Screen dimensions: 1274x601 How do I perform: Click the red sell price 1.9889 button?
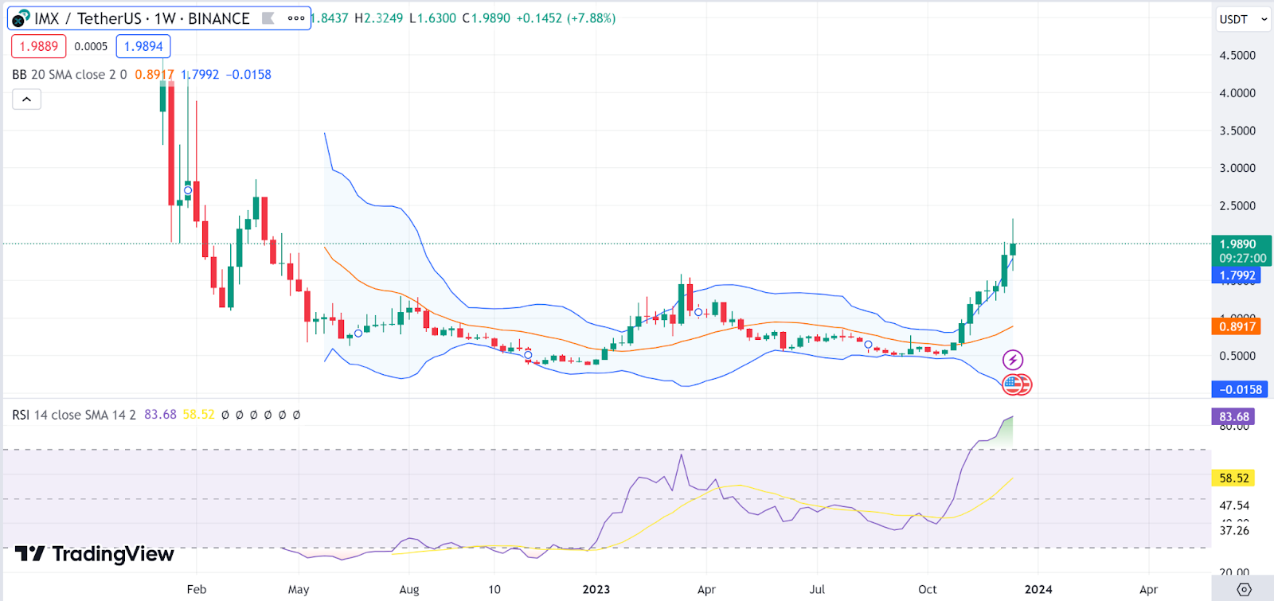[39, 46]
